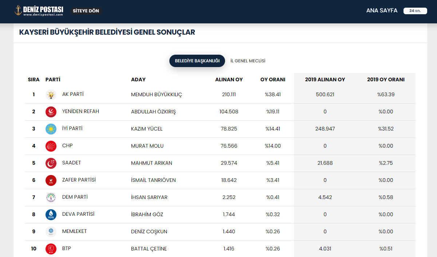Click the 76.566 vote count
This screenshot has height=257, width=437.
(x=229, y=146)
